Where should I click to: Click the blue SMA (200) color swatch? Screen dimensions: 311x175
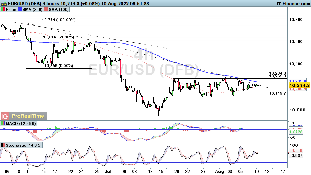click(20, 9)
